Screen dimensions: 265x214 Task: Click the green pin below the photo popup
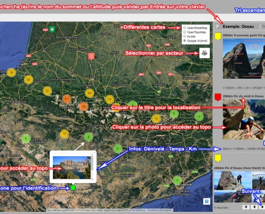coord(73,188)
